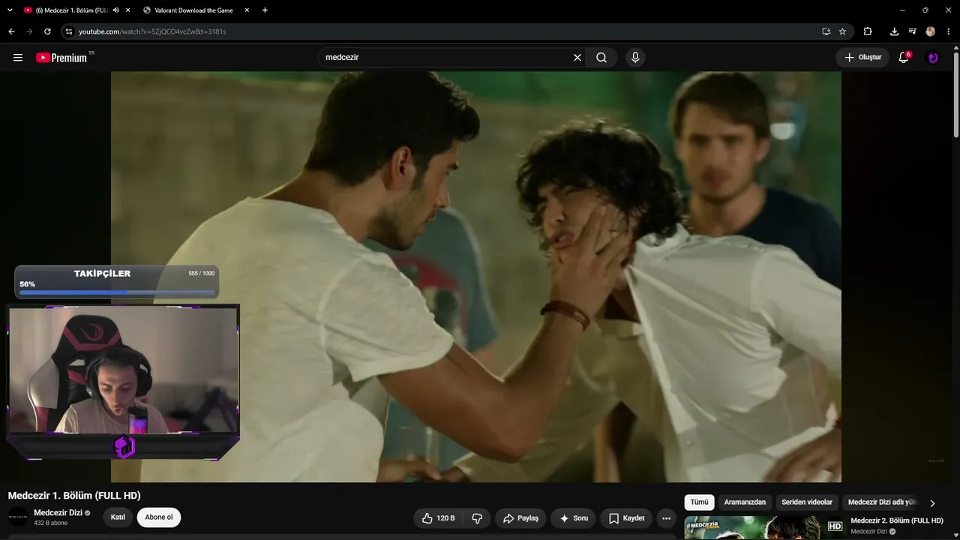Close the Valorant Download the Game tab
Viewport: 960px width, 540px height.
247,10
